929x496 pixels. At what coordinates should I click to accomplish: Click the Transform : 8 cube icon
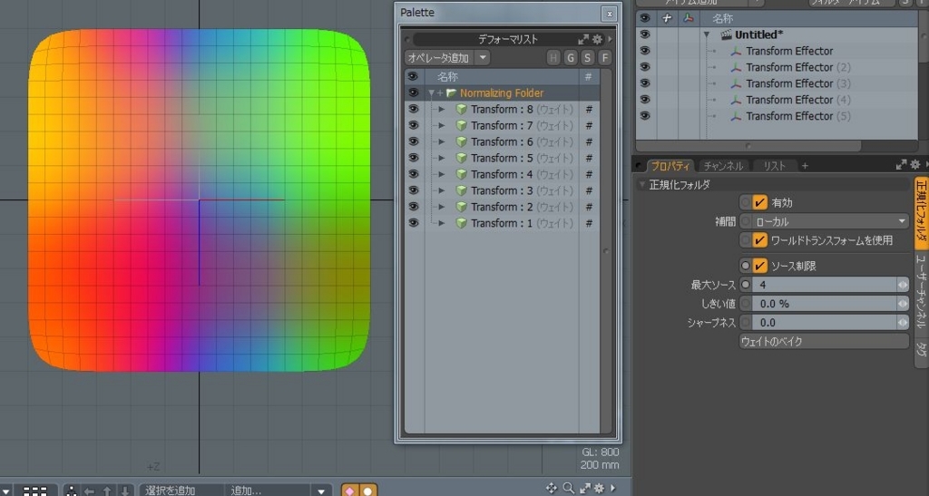click(x=461, y=110)
